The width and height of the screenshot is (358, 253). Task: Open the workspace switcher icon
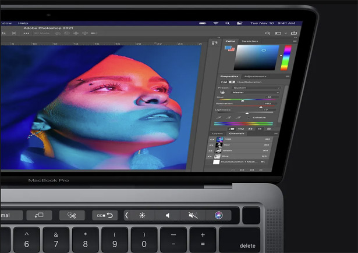(x=278, y=33)
